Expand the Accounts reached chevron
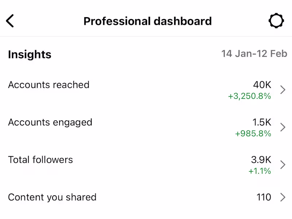This screenshot has height=219, width=292. (x=283, y=90)
